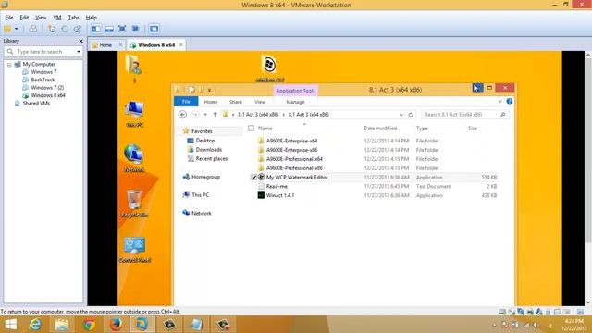The image size is (592, 333).
Task: Open VMware power-on toolbar button
Action: [x=7, y=29]
